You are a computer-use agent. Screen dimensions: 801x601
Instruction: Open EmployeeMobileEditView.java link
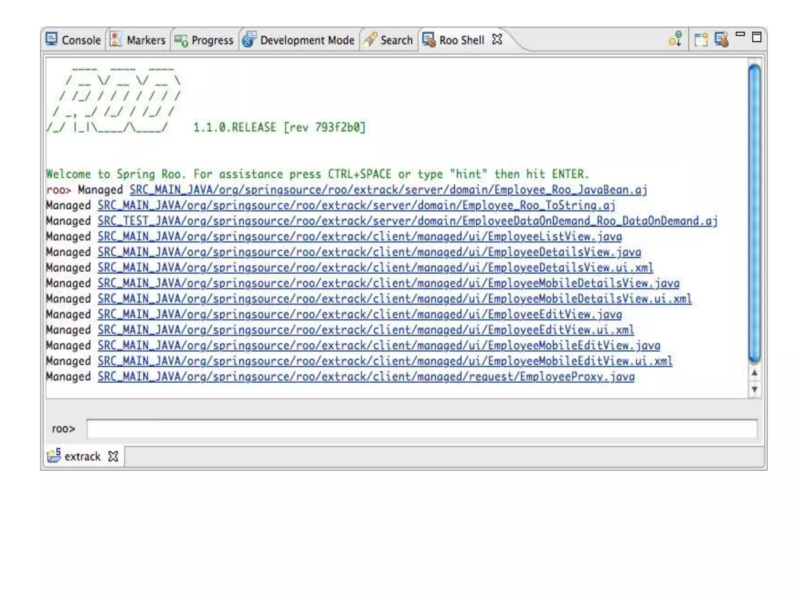pos(379,346)
